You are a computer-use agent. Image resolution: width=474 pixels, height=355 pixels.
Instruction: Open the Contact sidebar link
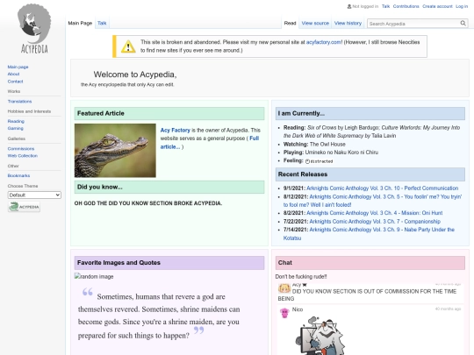coord(15,82)
